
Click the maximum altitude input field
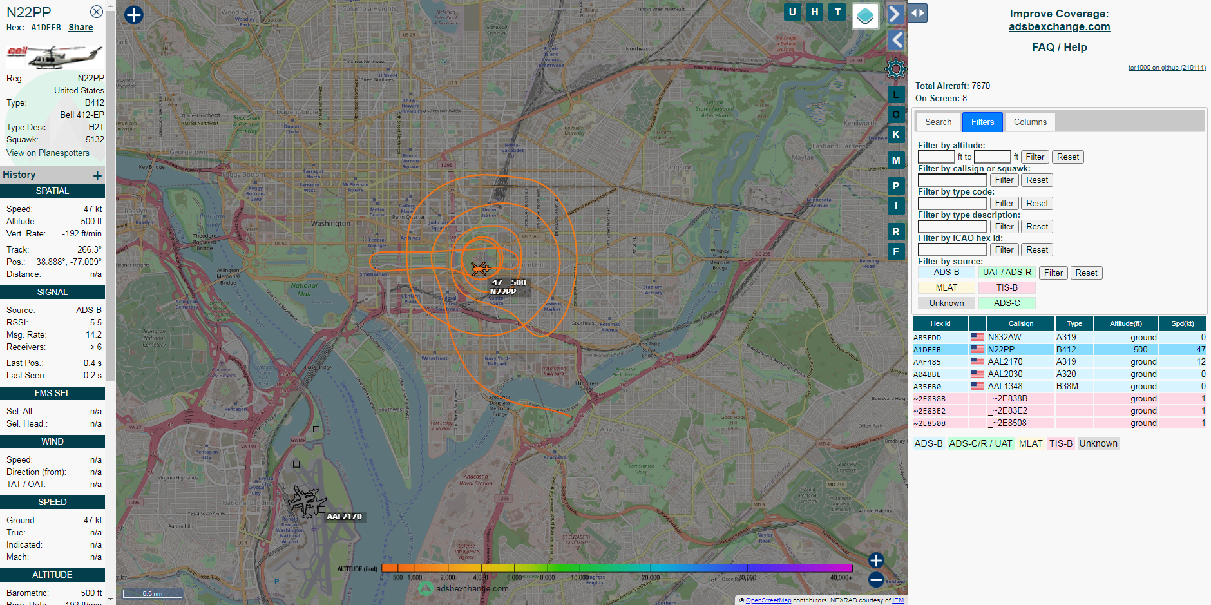(x=993, y=157)
